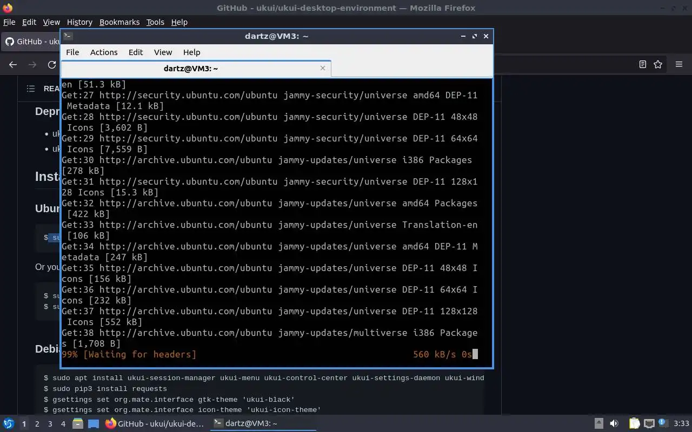Switch to workspace 2
This screenshot has height=432, width=692.
pos(37,424)
